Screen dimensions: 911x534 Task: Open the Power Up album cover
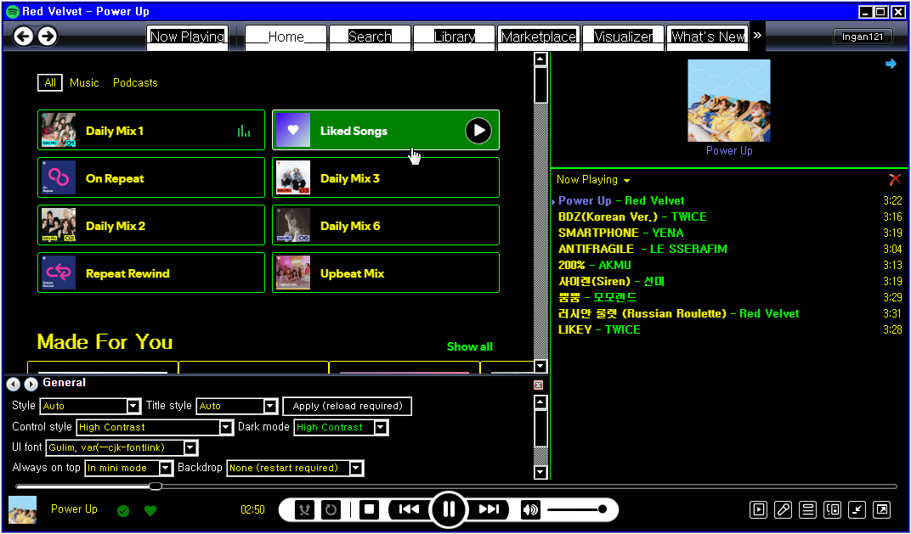[729, 100]
